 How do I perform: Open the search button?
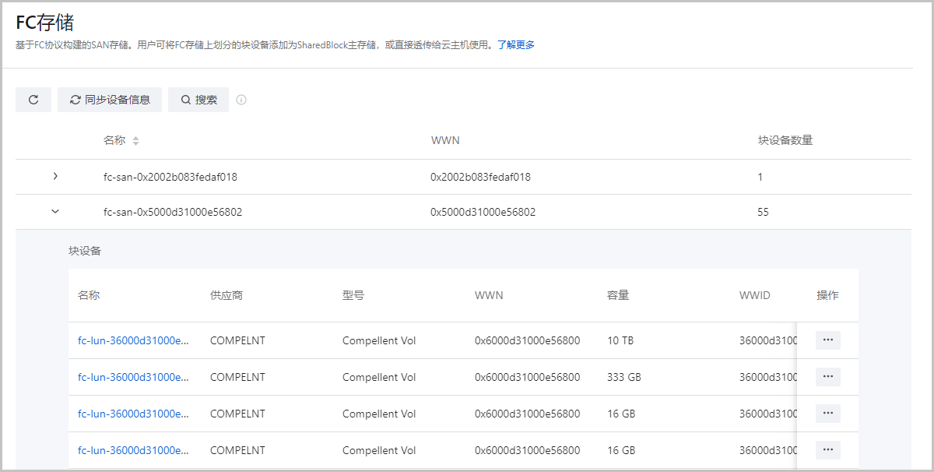198,100
